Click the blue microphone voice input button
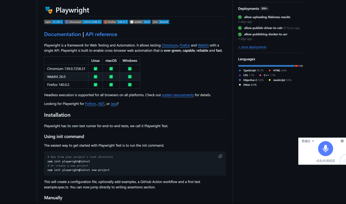Screen dimensions: 346x204 pyautogui.click(x=325, y=149)
